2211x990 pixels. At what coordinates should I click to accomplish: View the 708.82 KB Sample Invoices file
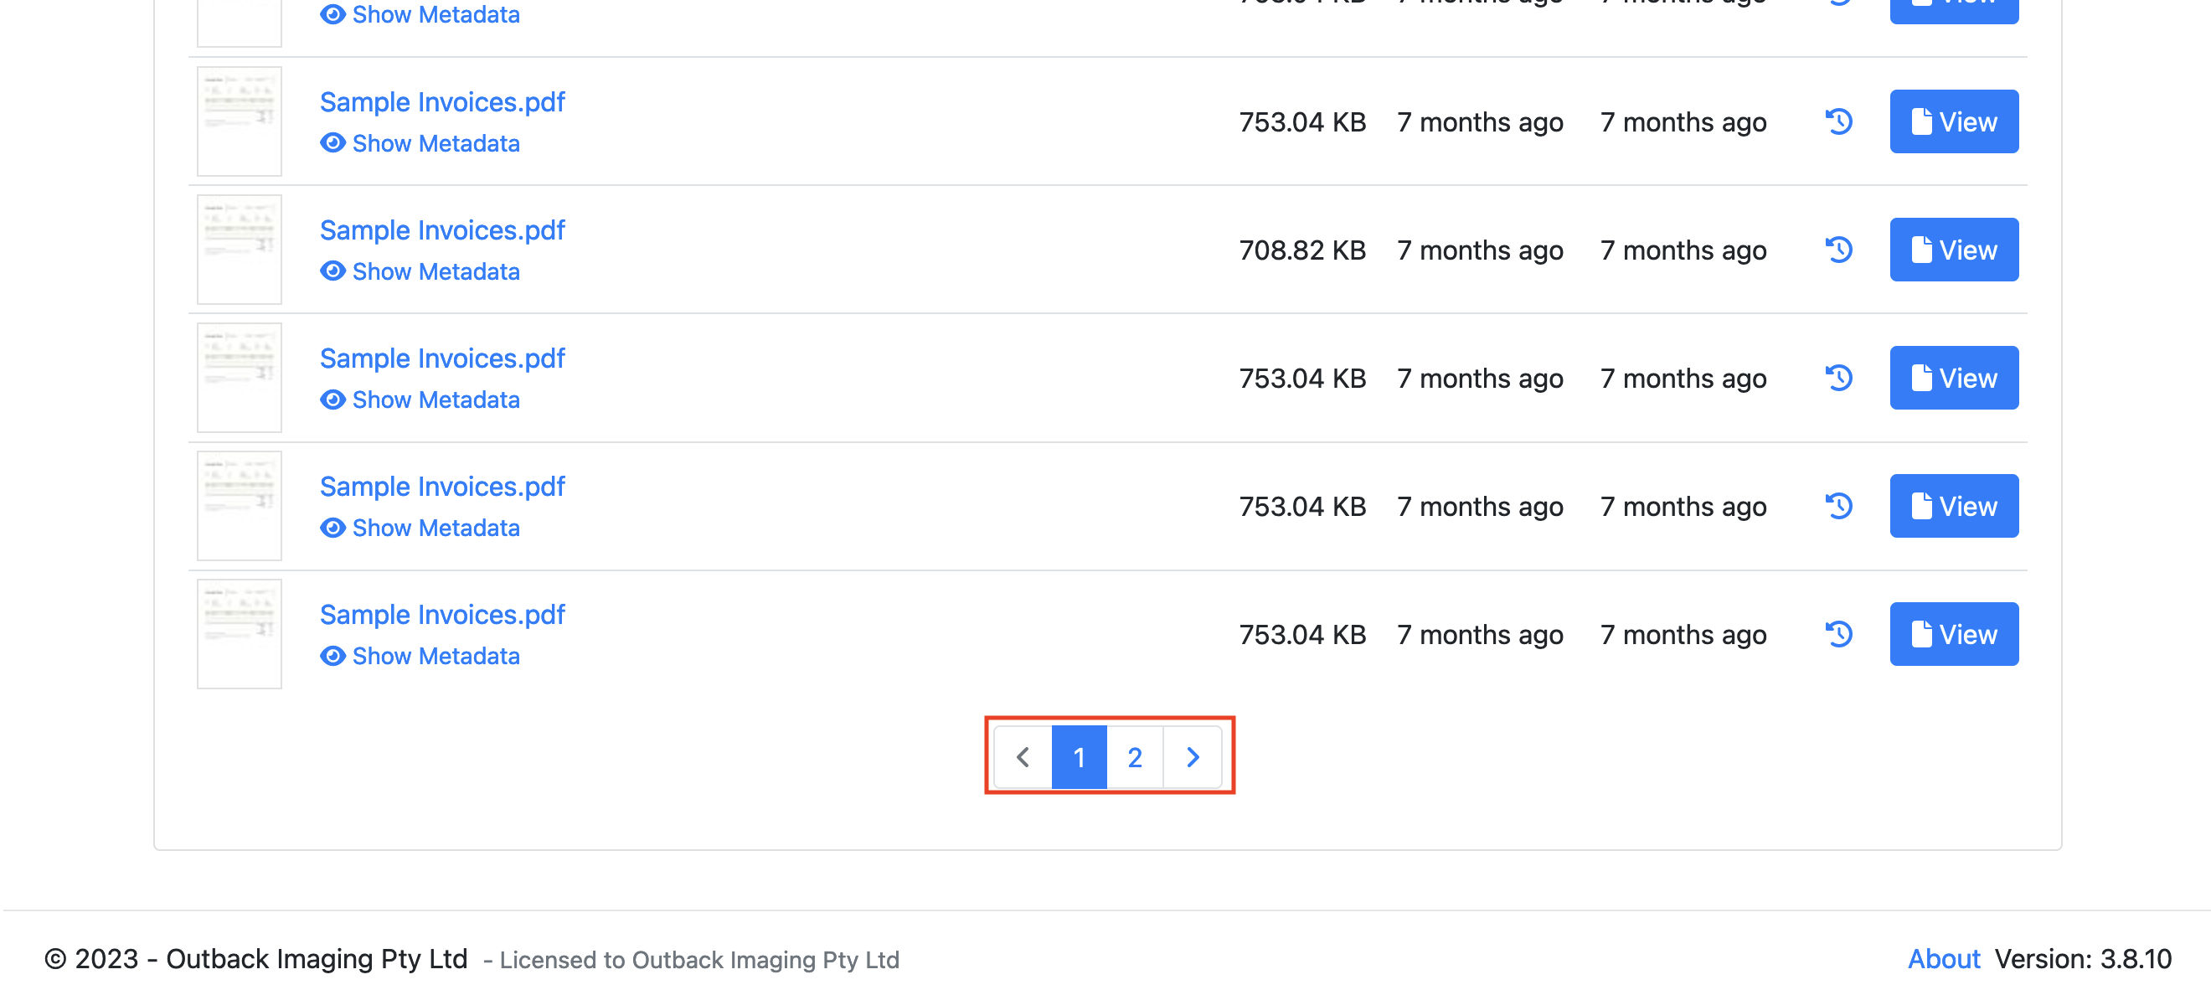(1954, 250)
